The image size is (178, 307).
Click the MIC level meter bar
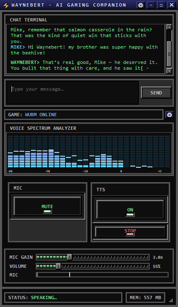(x=102, y=275)
